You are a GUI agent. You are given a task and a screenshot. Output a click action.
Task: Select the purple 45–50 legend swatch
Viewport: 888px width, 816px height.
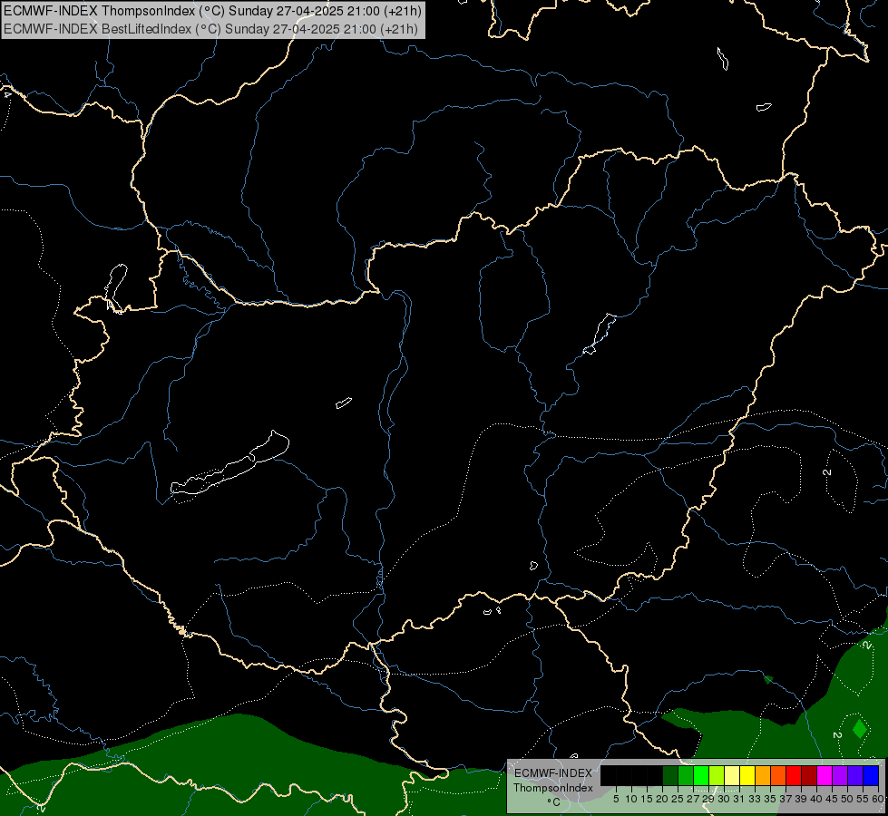pyautogui.click(x=840, y=775)
